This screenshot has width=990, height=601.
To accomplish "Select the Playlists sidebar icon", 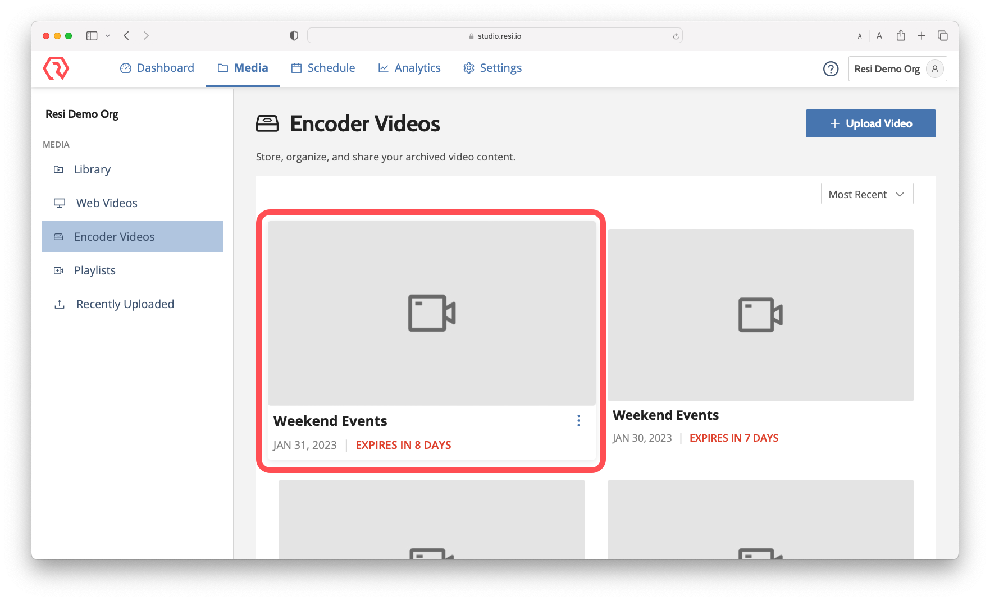I will point(59,270).
